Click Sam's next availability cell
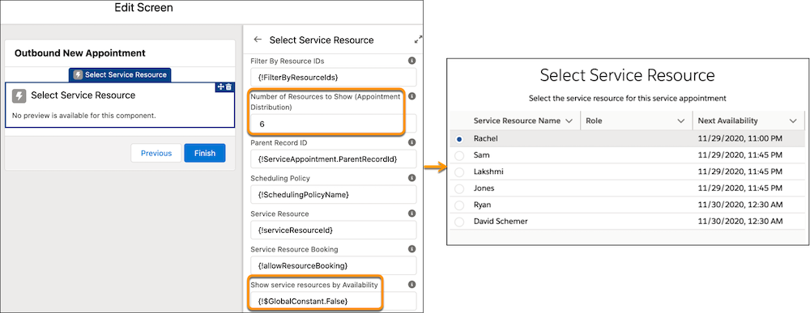 (740, 155)
